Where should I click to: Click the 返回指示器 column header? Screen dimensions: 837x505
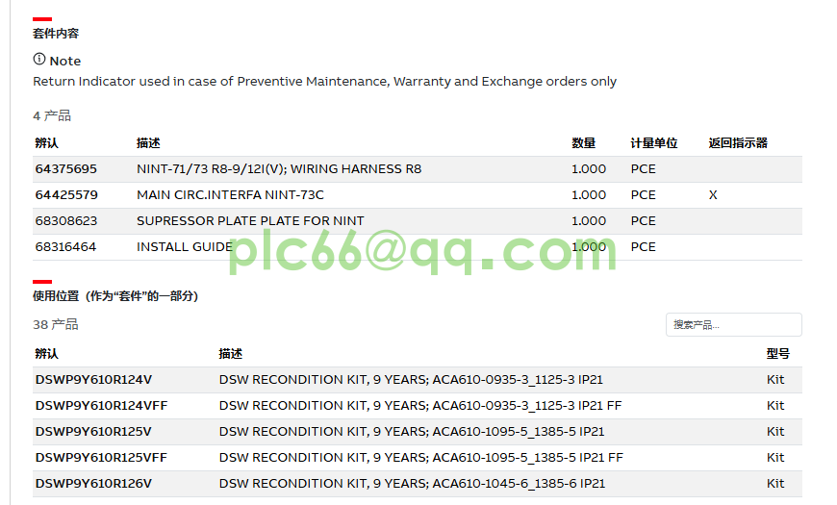738,143
